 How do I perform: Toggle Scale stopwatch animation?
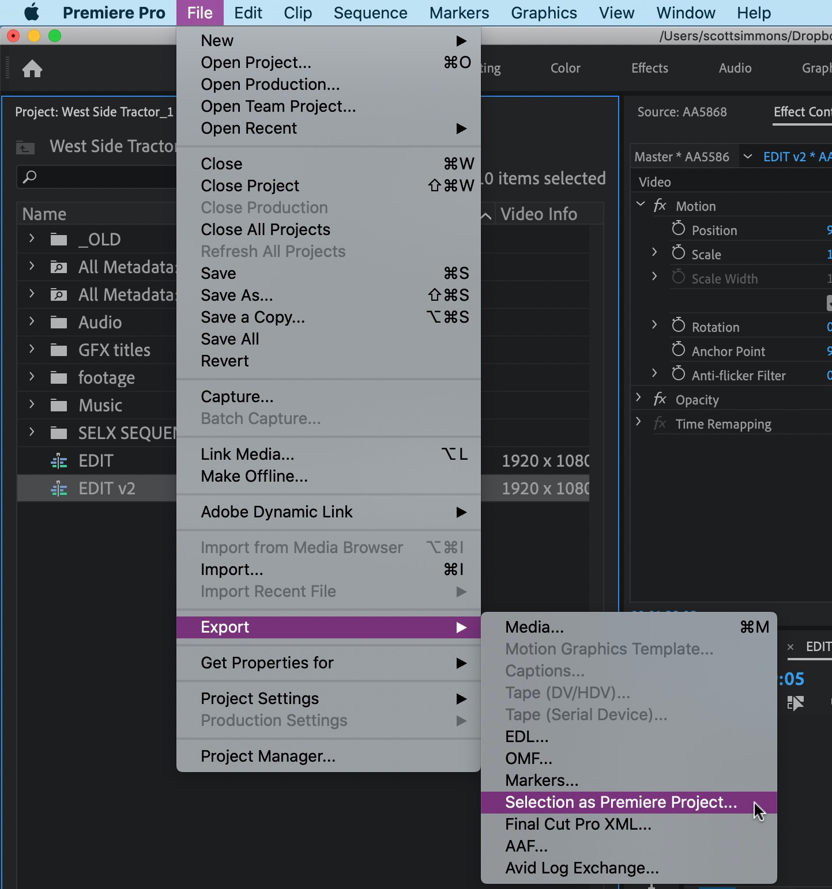click(679, 254)
